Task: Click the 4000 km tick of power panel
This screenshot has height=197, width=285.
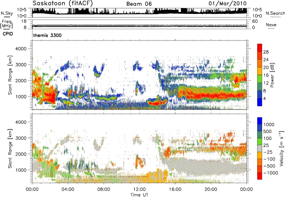Action: click(21, 49)
